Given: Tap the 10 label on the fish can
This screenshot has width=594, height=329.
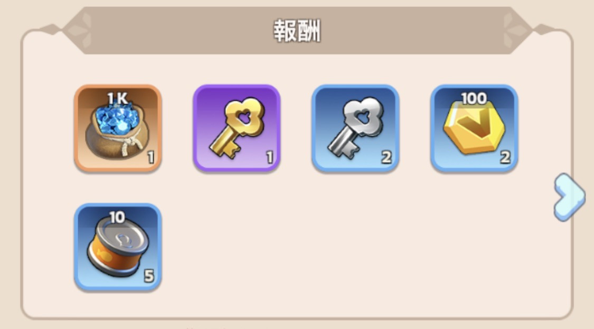Looking at the screenshot, I should [117, 217].
